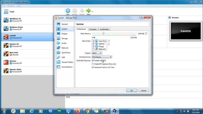The height and width of the screenshot is (114, 203).
Task: Show hidden tray icons arrow
Action: click(x=177, y=111)
